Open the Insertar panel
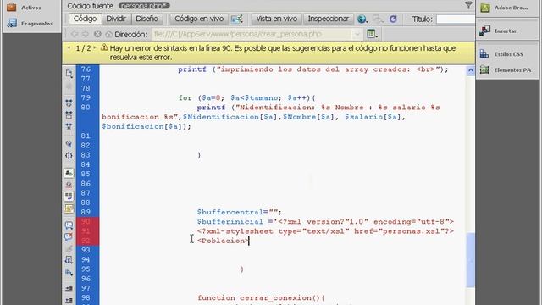542x305 pixels. pos(499,30)
